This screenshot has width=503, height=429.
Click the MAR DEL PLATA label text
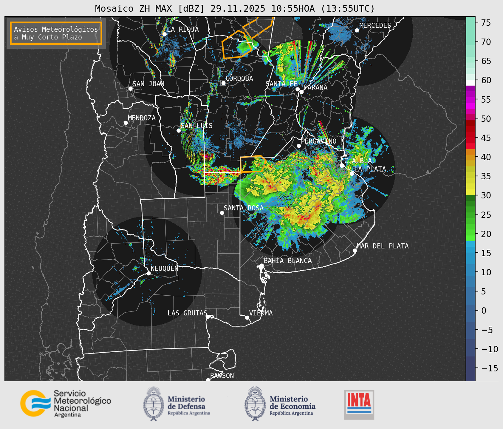(x=383, y=246)
